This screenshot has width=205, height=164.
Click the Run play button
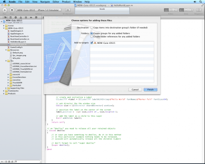[x=5, y=10]
